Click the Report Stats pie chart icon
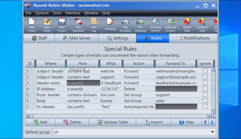This screenshot has width=241, height=139. point(187,22)
